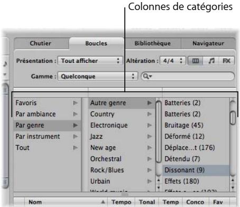The height and width of the screenshot is (207, 240).
Task: Toggle the music note view button
Action: (x=211, y=61)
